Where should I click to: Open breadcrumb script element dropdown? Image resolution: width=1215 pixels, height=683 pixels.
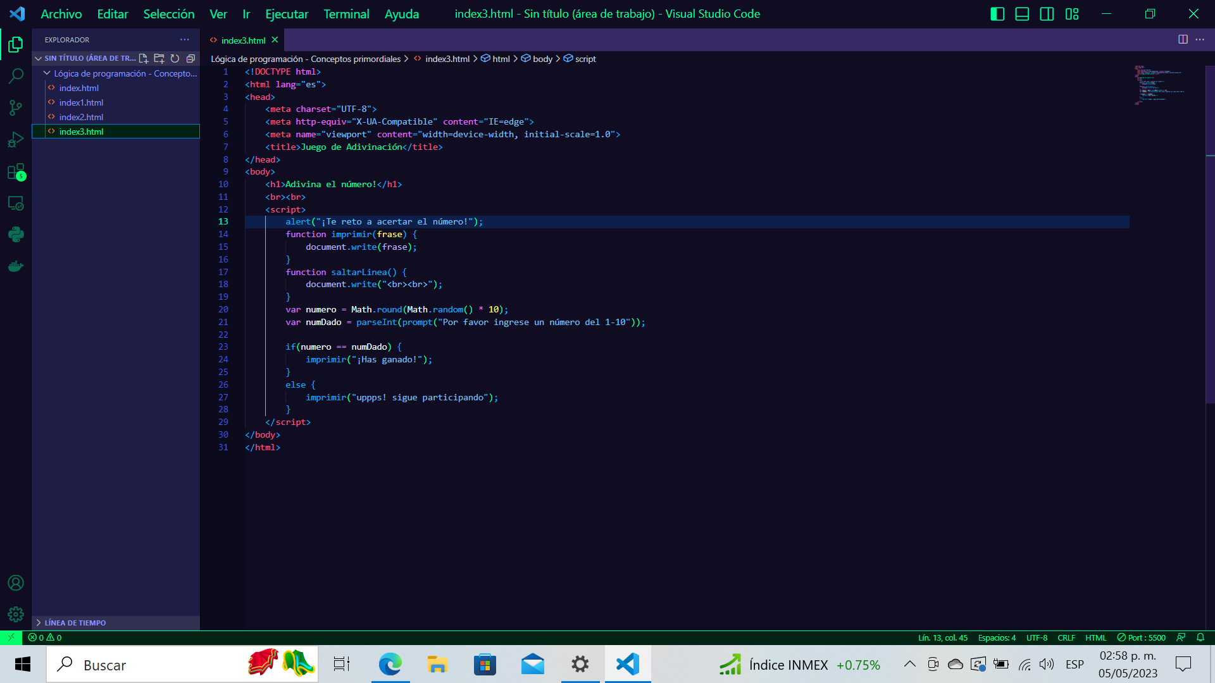click(580, 59)
